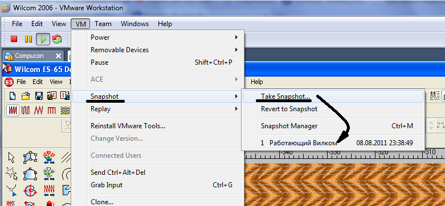445x206 pixels.
Task: Click the Compucon tab's VM icon
Action: pos(9,56)
